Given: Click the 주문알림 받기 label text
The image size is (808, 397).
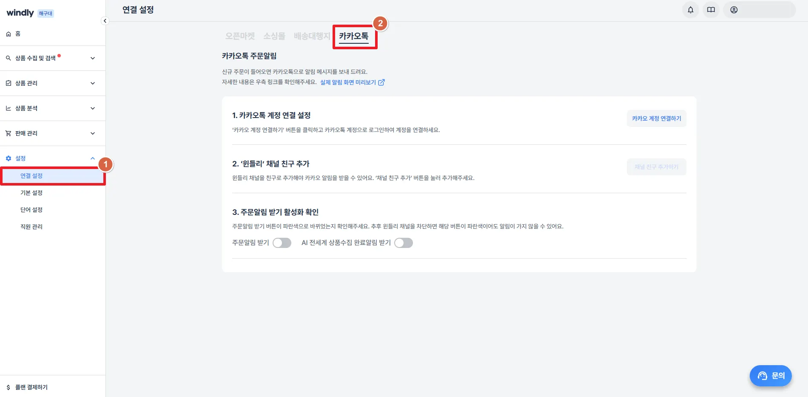Looking at the screenshot, I should pos(250,243).
